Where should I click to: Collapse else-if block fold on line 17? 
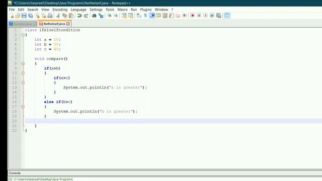(23, 107)
